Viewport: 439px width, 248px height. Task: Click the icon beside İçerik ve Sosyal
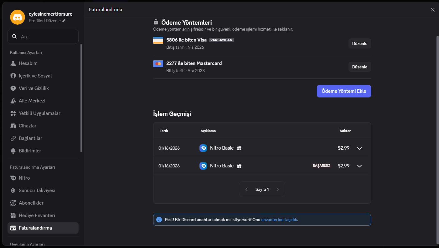point(13,76)
